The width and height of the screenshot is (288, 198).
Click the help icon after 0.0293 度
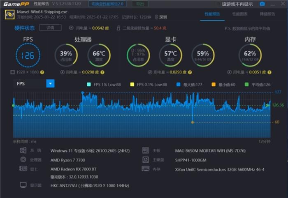pos(190,72)
